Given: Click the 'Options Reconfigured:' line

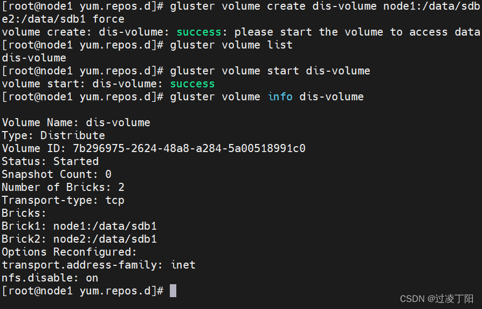Looking at the screenshot, I should pyautogui.click(x=70, y=252).
